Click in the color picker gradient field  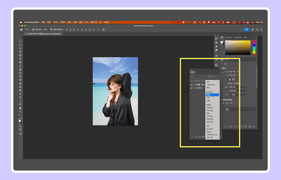point(238,48)
